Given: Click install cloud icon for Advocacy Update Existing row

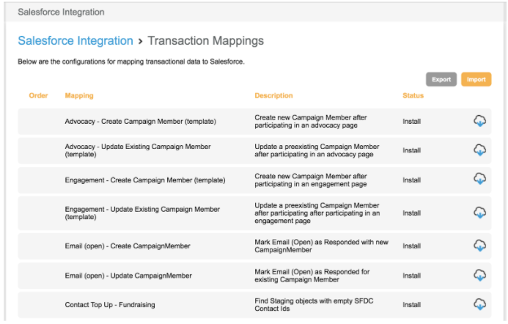Looking at the screenshot, I should 479,150.
